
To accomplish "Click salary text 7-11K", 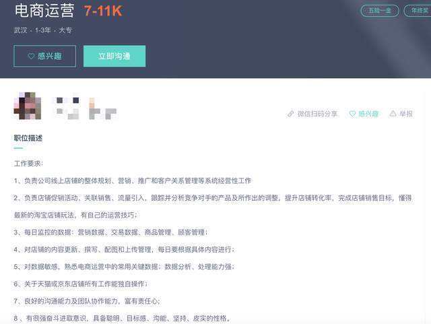I will (x=103, y=11).
